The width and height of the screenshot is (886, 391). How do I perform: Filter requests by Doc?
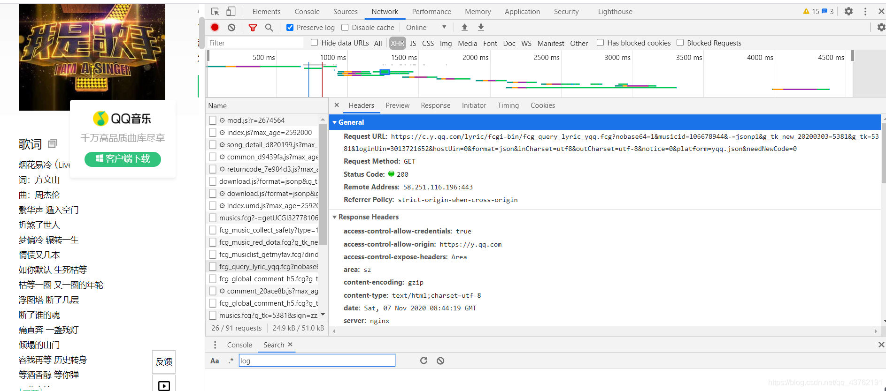pos(509,43)
